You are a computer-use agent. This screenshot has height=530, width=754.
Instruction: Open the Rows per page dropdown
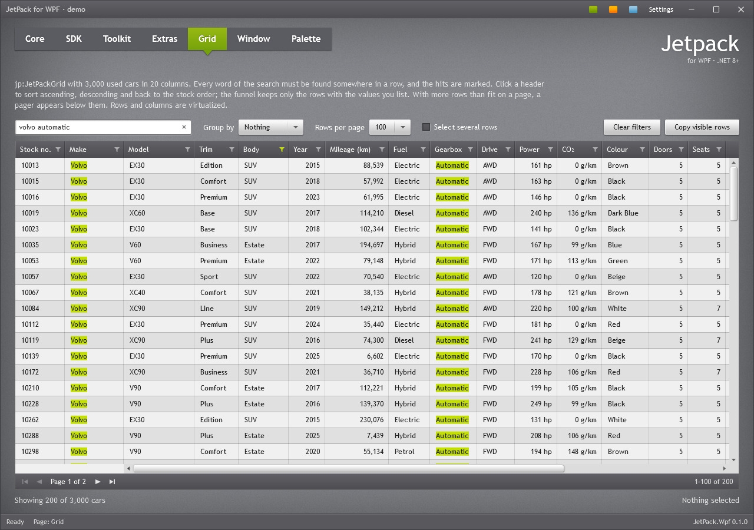click(389, 127)
